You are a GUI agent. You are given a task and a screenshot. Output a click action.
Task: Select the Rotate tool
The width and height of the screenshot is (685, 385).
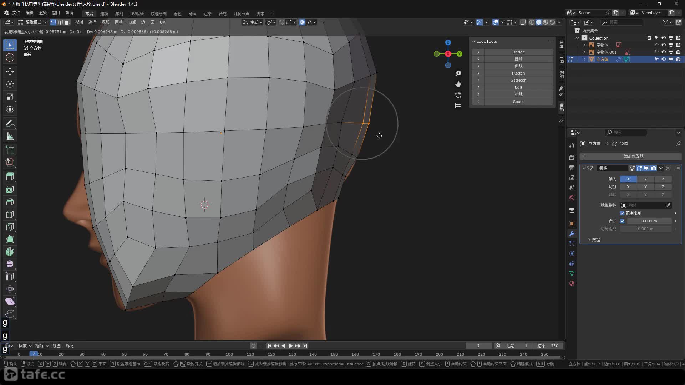click(10, 84)
